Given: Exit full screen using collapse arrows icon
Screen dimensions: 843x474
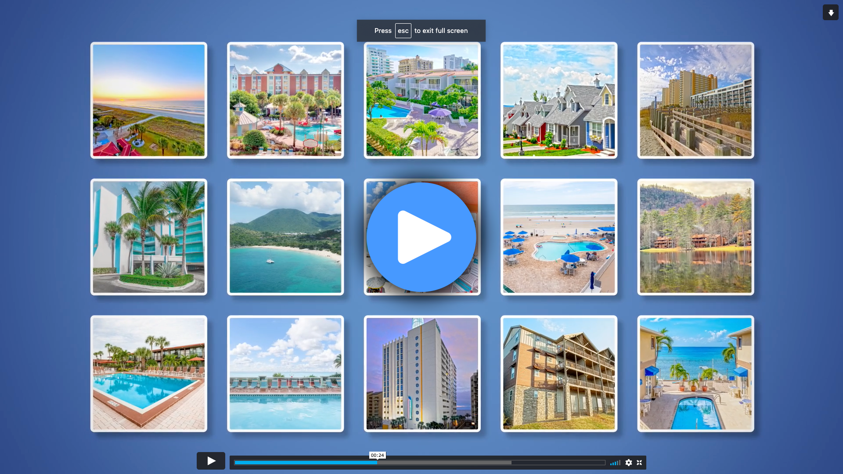Looking at the screenshot, I should [x=639, y=463].
